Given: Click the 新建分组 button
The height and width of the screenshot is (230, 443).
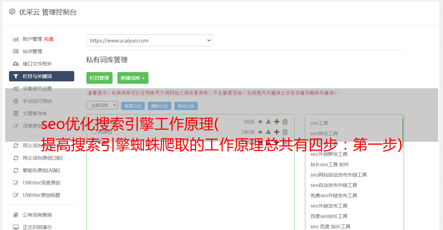Looking at the screenshot, I should coord(133,106).
